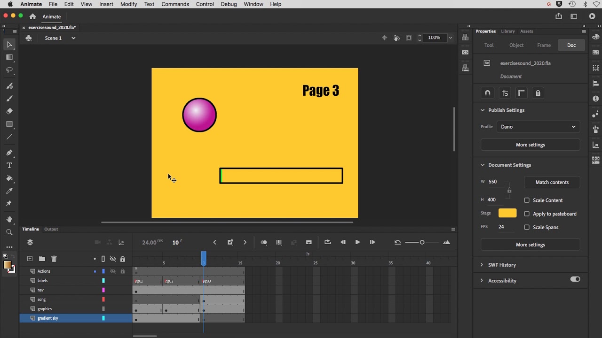Switch to the Assets tab
Image resolution: width=602 pixels, height=338 pixels.
[527, 31]
